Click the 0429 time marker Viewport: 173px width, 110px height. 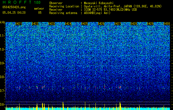click(150, 24)
